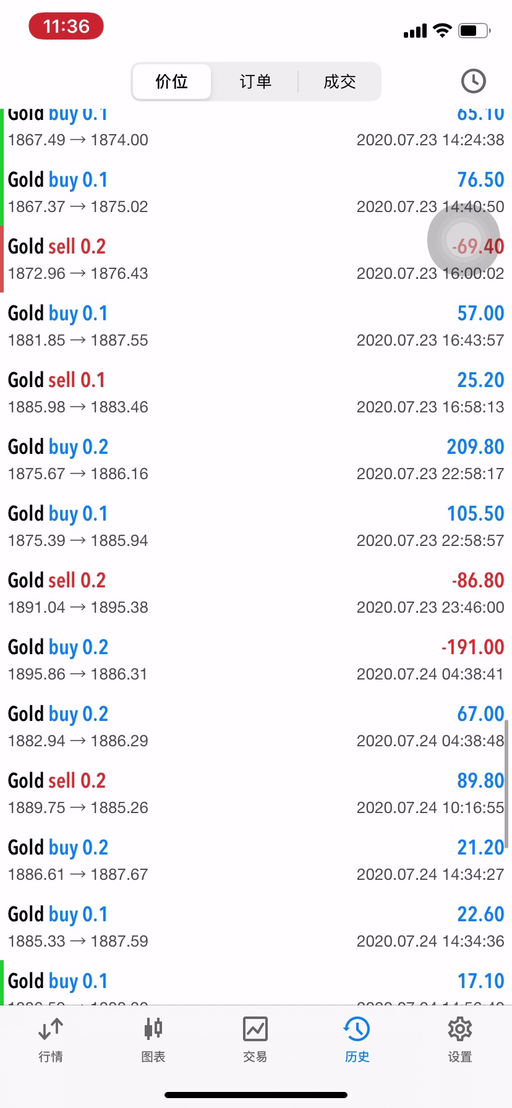Tap the clock period filter icon

click(474, 81)
